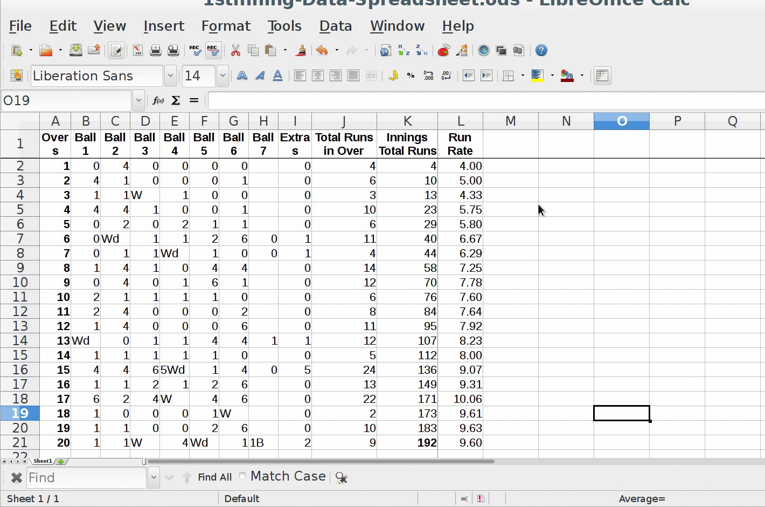Image resolution: width=765 pixels, height=507 pixels.
Task: Click the Cut scissors icon
Action: pyautogui.click(x=235, y=51)
